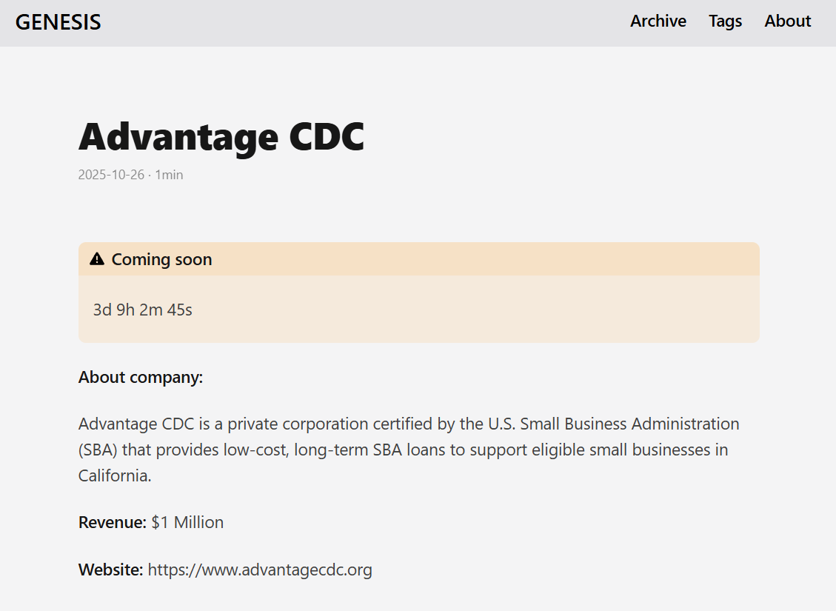
Task: Click the $1 Million revenue value
Action: pyautogui.click(x=187, y=522)
